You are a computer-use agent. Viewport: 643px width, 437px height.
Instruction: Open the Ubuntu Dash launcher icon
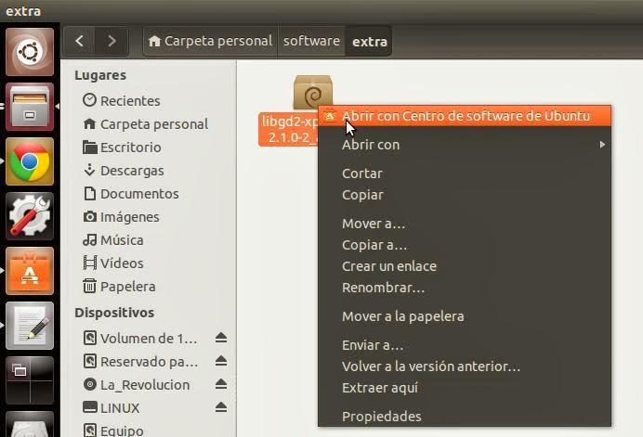point(30,52)
